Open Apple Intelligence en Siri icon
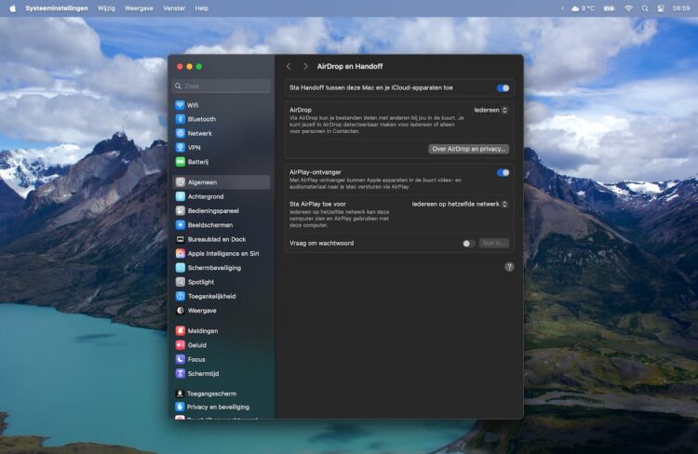The width and height of the screenshot is (698, 454). click(x=181, y=253)
